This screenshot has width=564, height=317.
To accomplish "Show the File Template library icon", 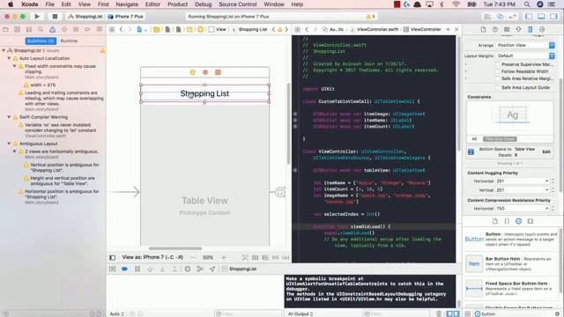I will pos(495,221).
